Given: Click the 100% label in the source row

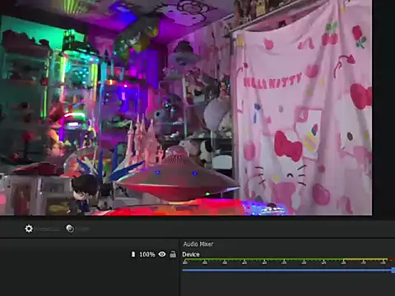Looking at the screenshot, I should point(147,254).
